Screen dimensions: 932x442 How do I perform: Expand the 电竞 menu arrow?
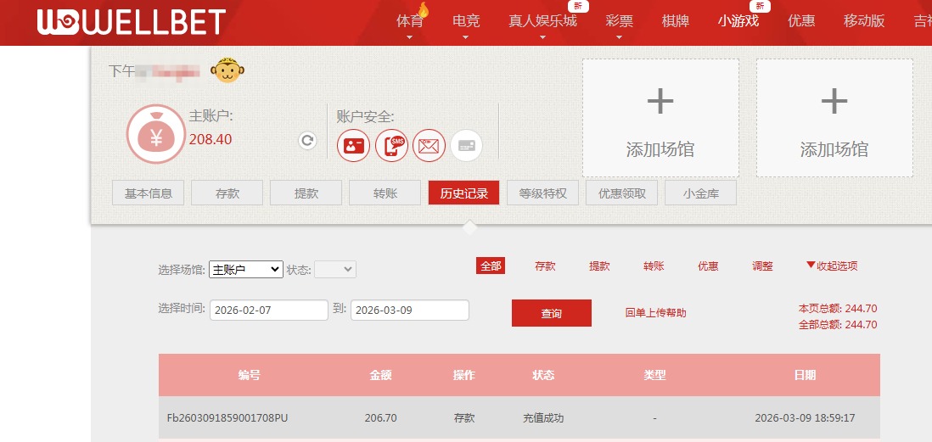pos(466,37)
